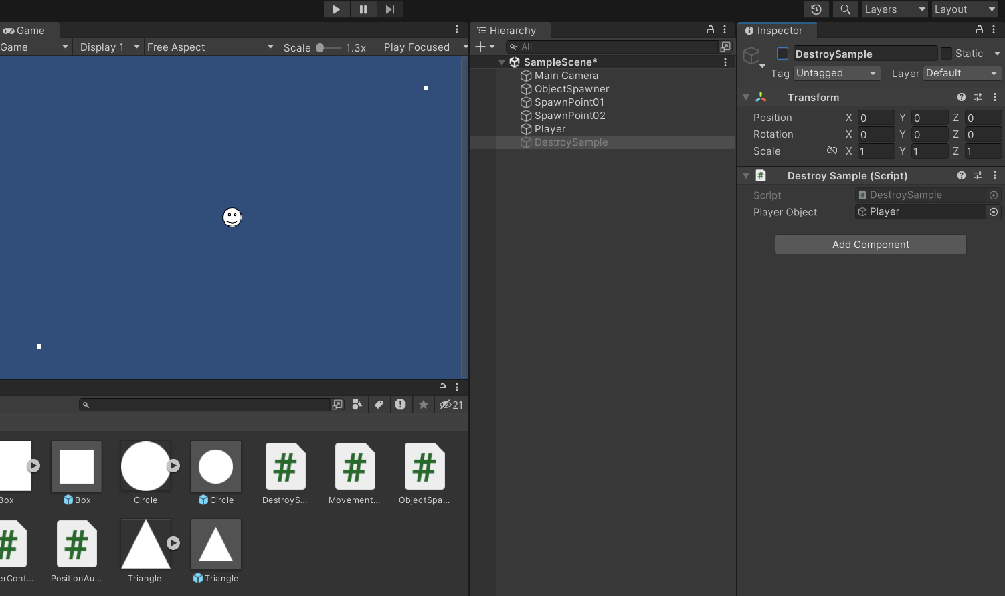Click the object picker beside Player Object field
Image resolution: width=1005 pixels, height=596 pixels.
[994, 211]
